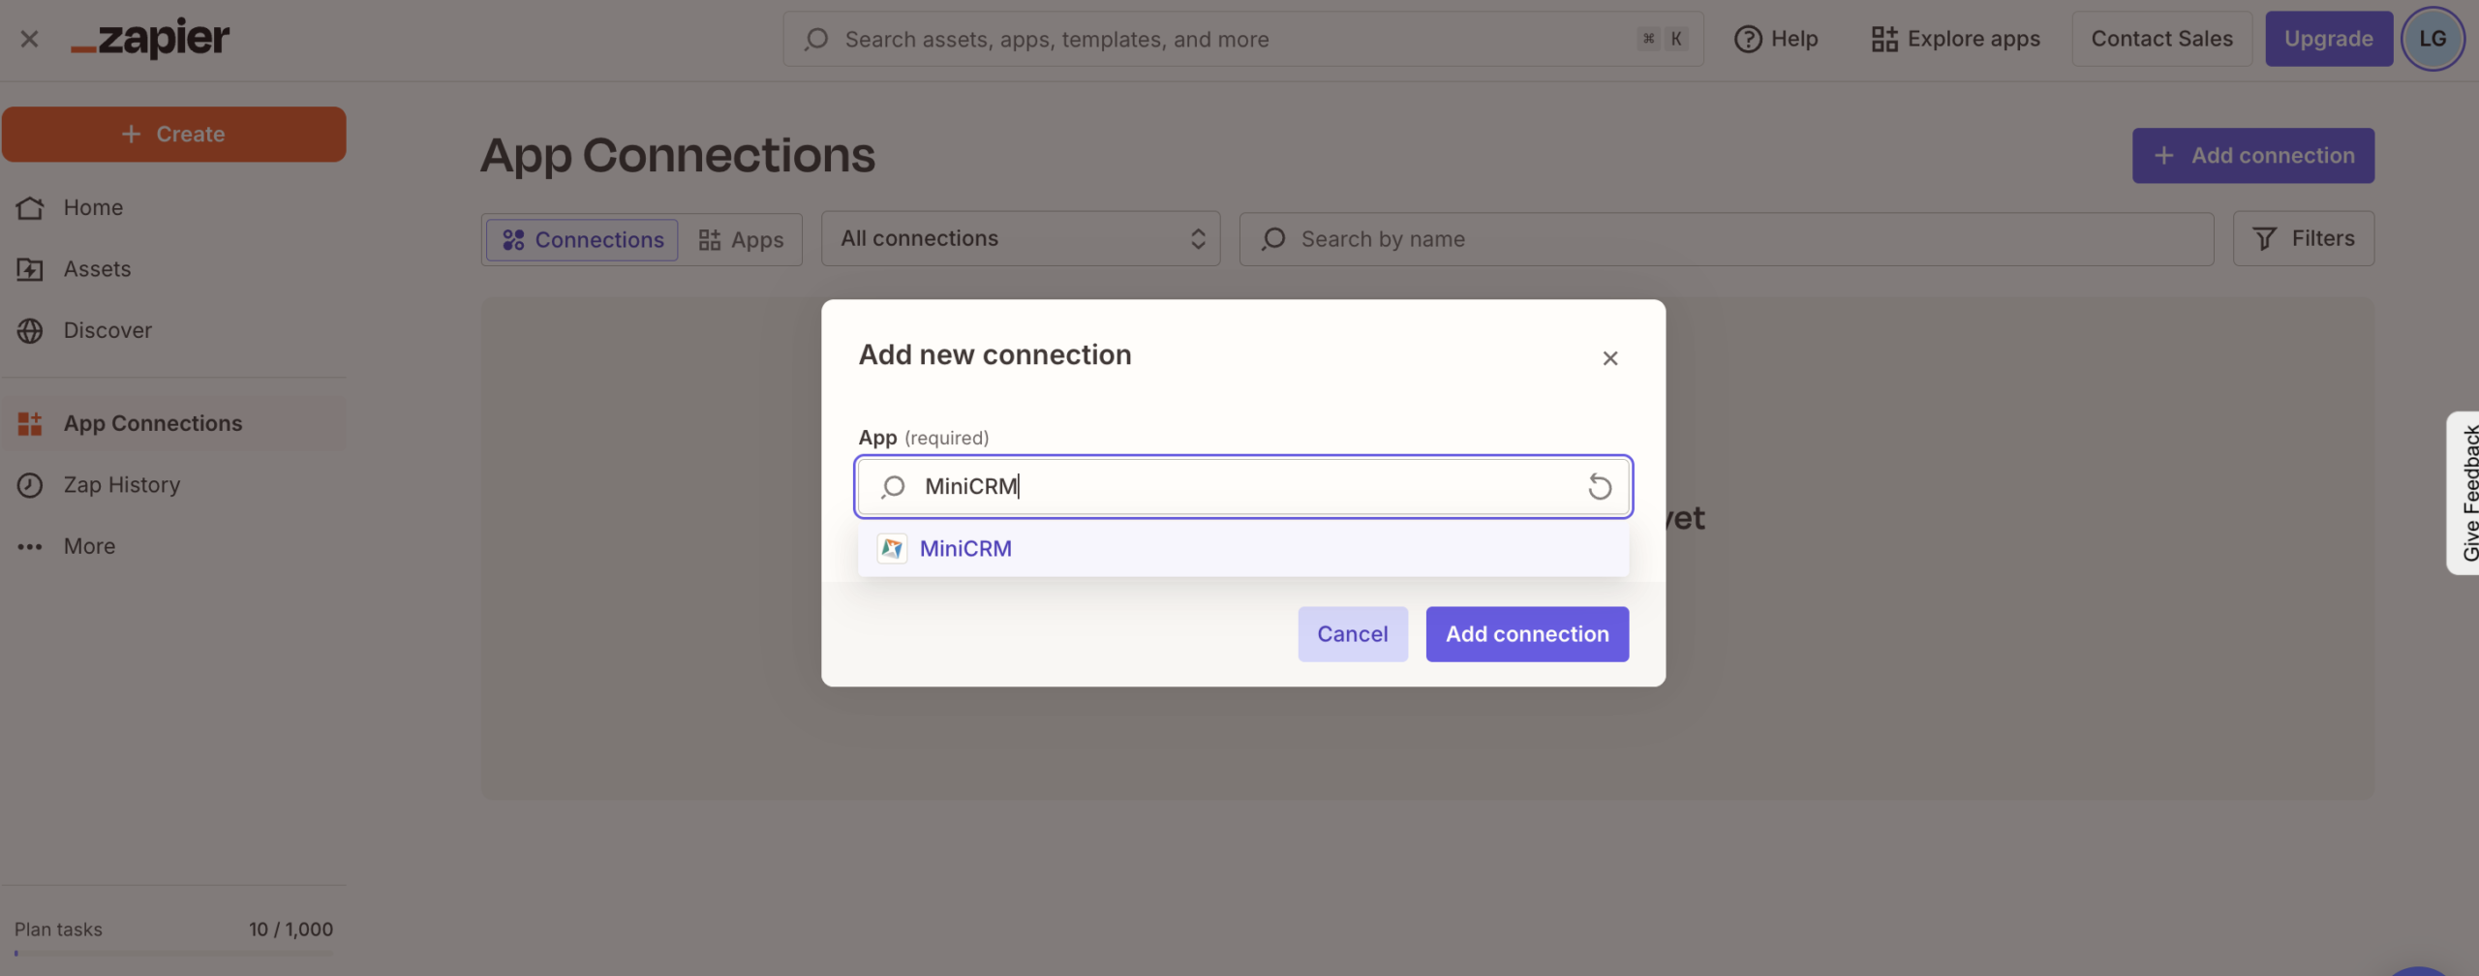Open Zap History clock icon

click(30, 484)
